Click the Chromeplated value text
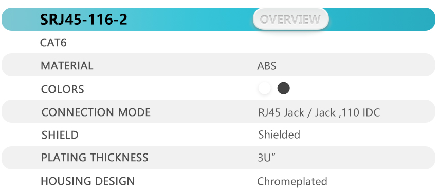Viewport: 440px width, 192px height. (292, 182)
